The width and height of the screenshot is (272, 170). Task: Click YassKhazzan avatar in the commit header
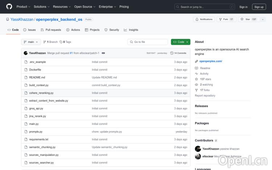26,53
